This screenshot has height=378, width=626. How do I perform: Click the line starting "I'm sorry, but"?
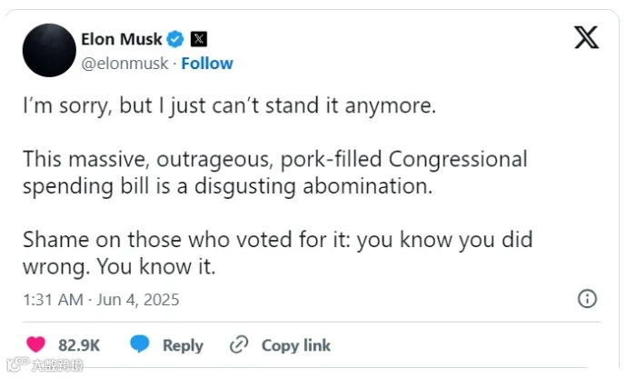(230, 105)
